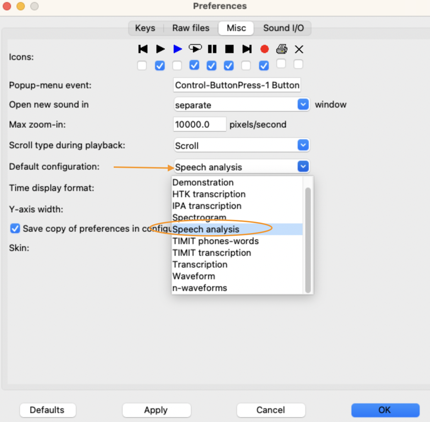Switch to the Sound I/O tab
The height and width of the screenshot is (422, 430).
point(283,28)
